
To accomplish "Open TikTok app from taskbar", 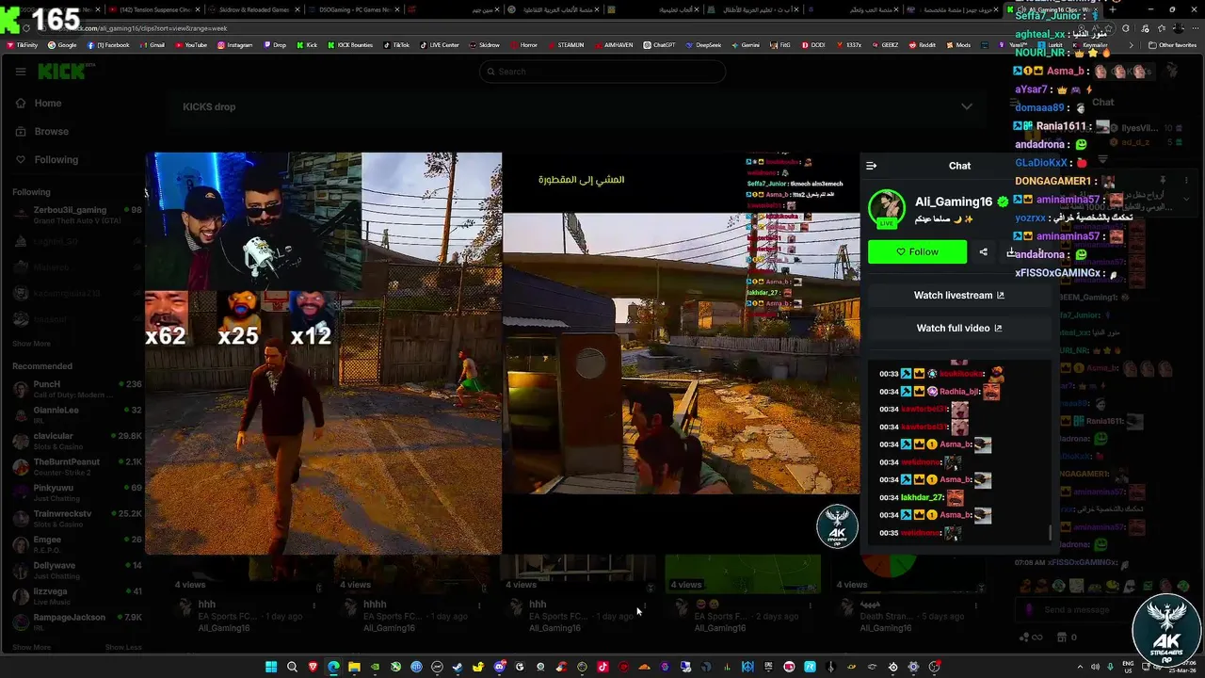I will (602, 667).
